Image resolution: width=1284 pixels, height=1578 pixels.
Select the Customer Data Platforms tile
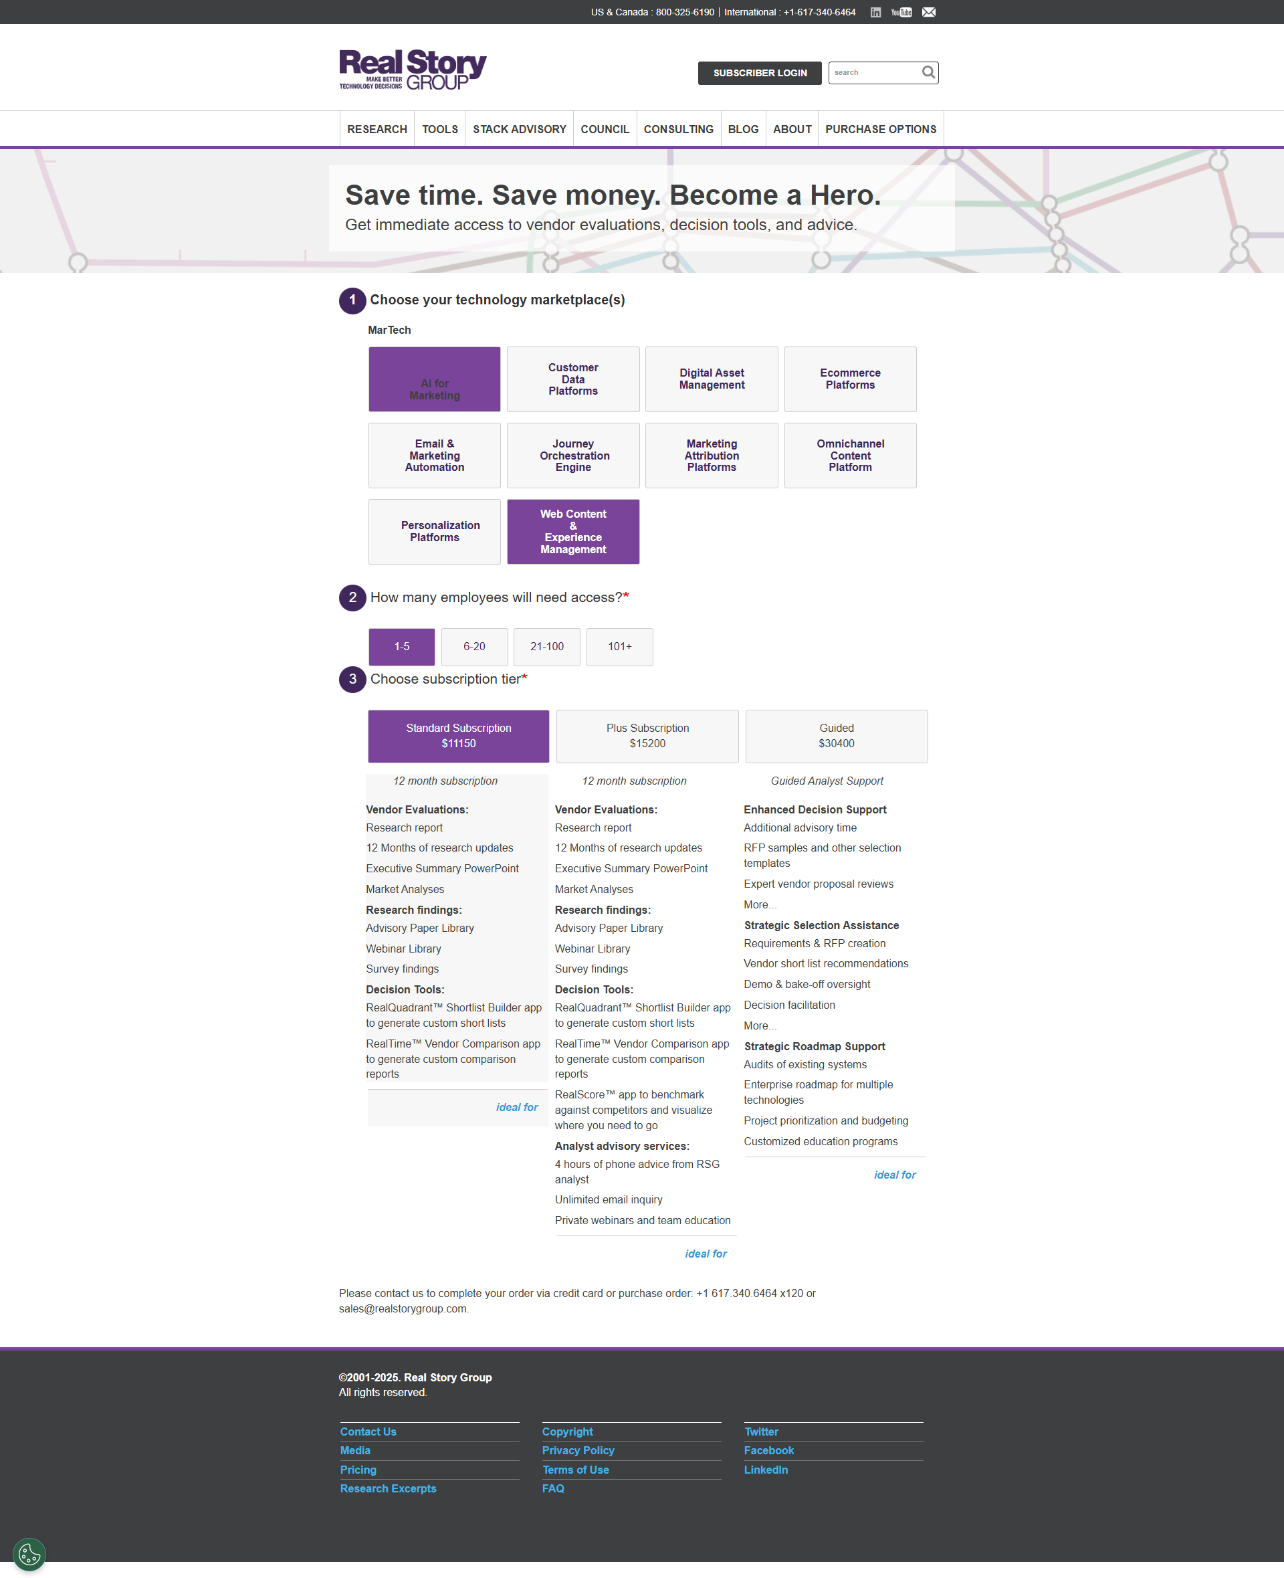click(x=573, y=379)
